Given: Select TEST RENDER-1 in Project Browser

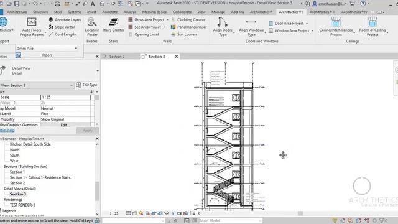Looking at the screenshot, I should click(22, 205).
